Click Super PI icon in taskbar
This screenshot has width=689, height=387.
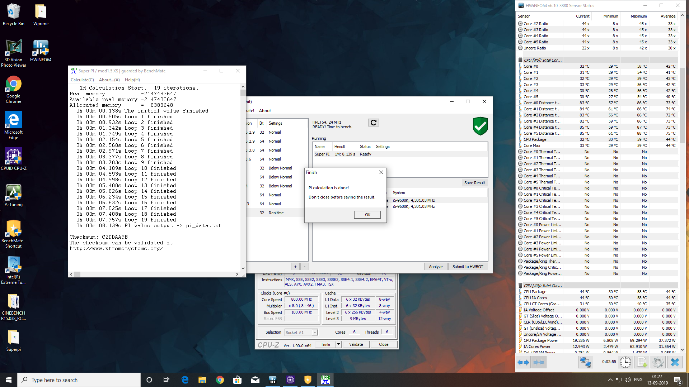(x=325, y=380)
